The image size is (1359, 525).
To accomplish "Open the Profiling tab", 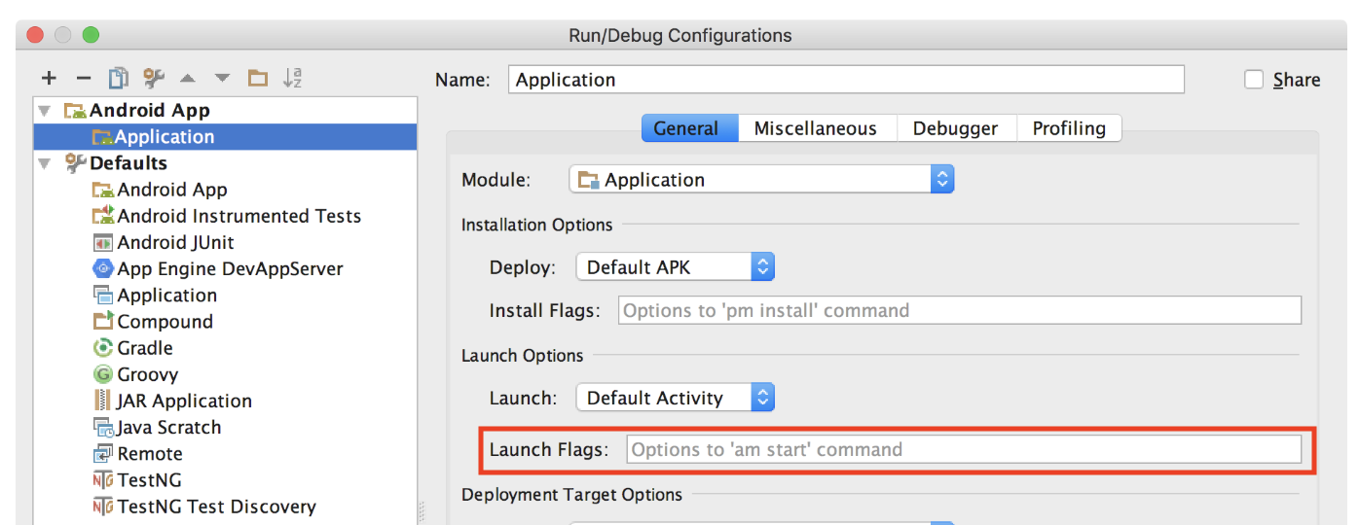I will [x=1069, y=128].
